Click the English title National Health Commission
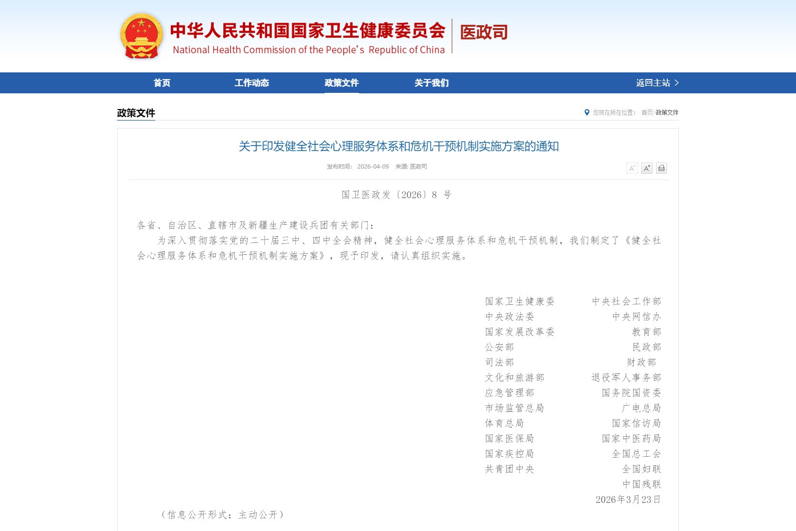The width and height of the screenshot is (796, 531). pyautogui.click(x=308, y=50)
